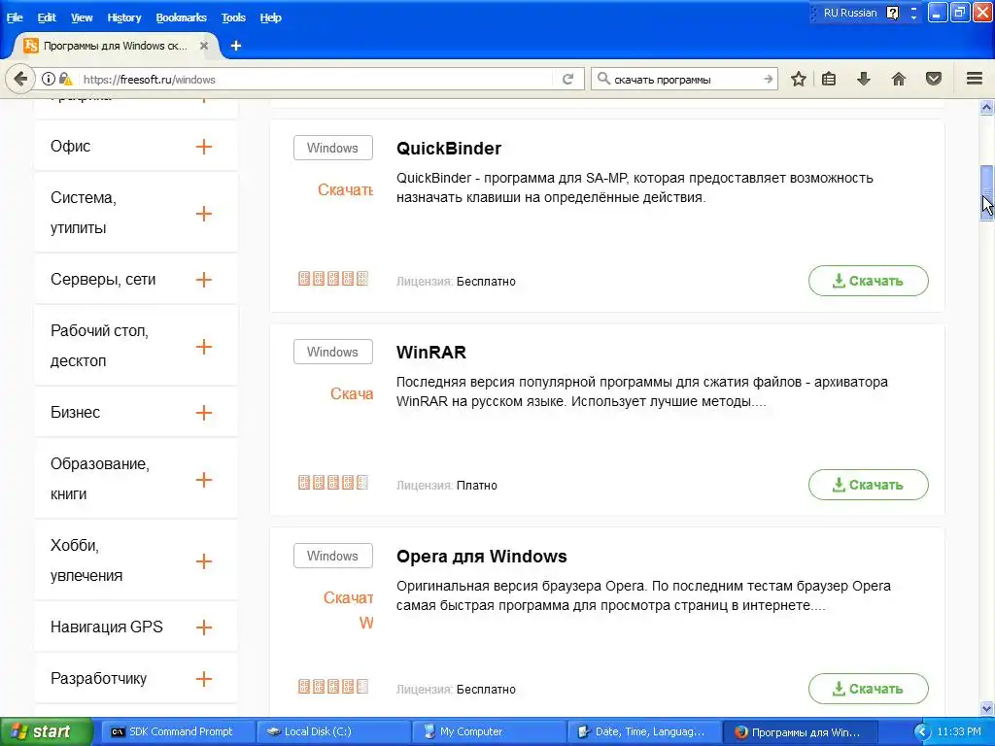The width and height of the screenshot is (995, 746).
Task: Click the Windows tag on WinRAR card
Action: pyautogui.click(x=333, y=352)
